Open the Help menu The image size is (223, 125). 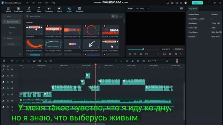(53, 3)
